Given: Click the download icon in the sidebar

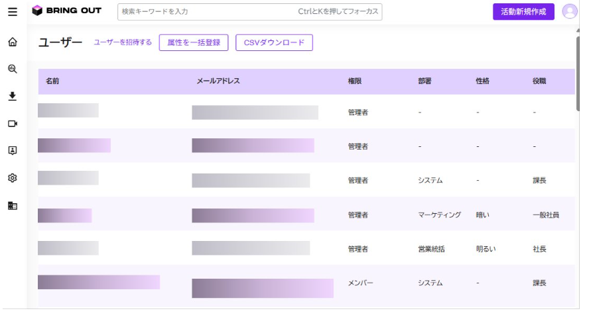Looking at the screenshot, I should 12,96.
